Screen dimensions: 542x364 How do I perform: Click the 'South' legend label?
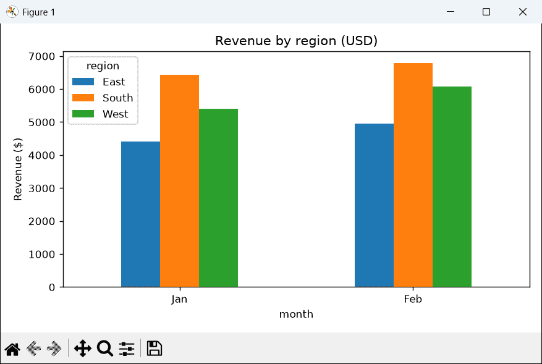(x=118, y=98)
